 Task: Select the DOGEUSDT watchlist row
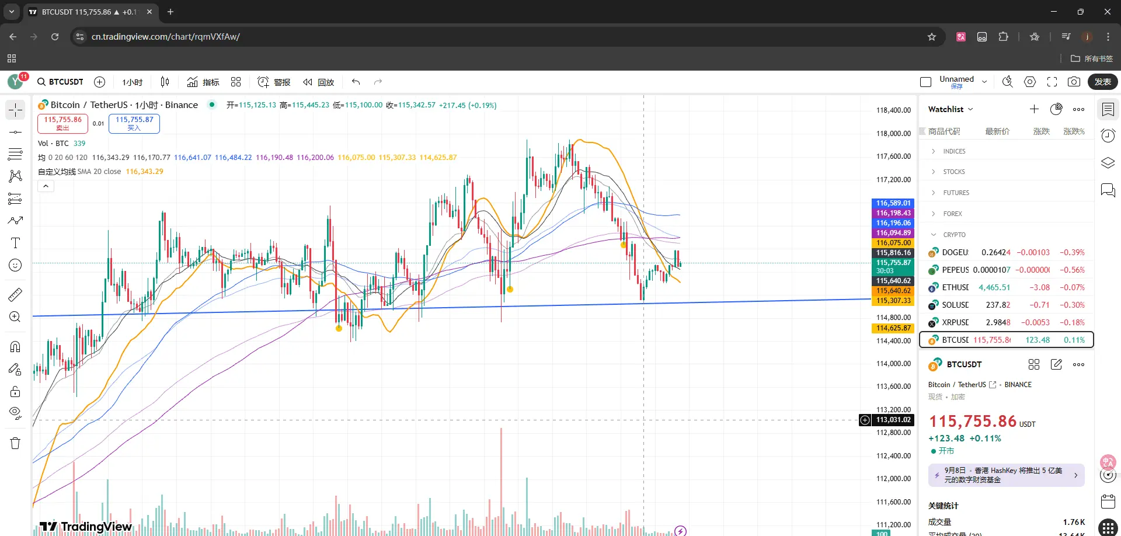click(1007, 252)
